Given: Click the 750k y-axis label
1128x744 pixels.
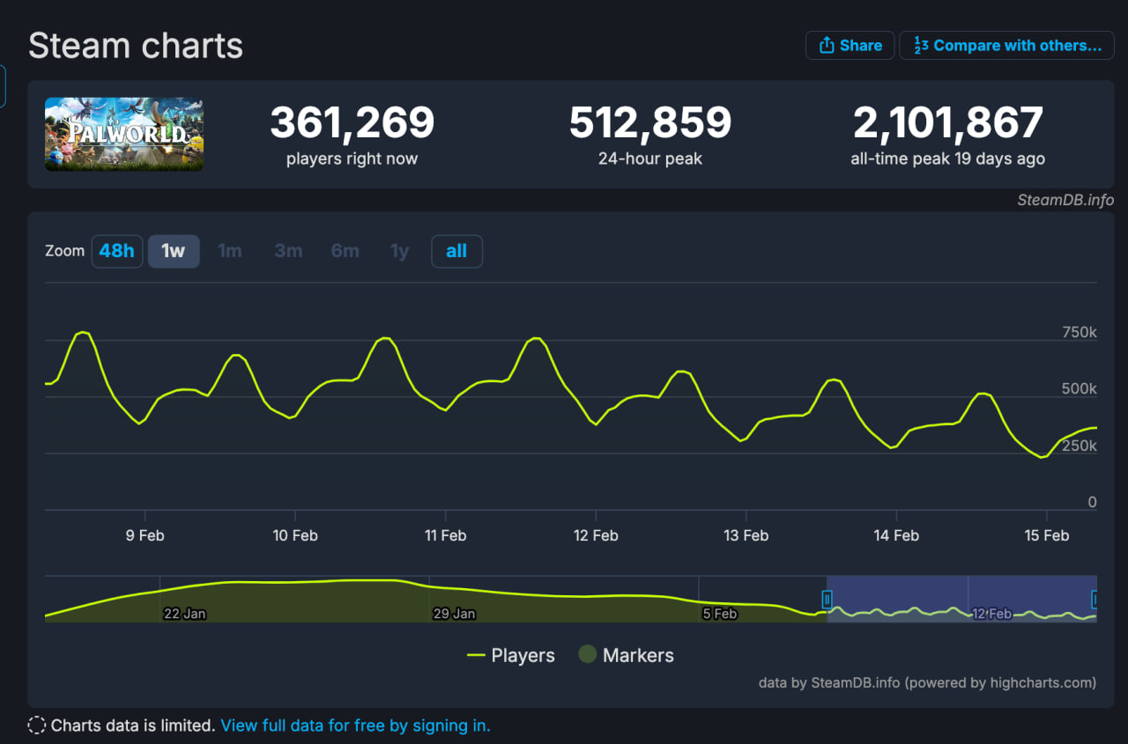Looking at the screenshot, I should pos(1080,333).
